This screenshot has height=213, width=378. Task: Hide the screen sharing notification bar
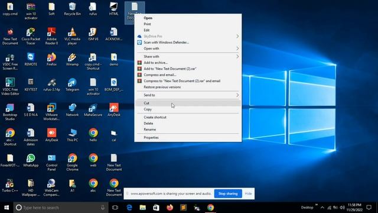pyautogui.click(x=248, y=193)
